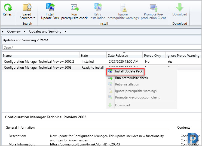The width and height of the screenshot is (202, 146).
Task: Click Retry installation ribbon icon
Action: 98,7
